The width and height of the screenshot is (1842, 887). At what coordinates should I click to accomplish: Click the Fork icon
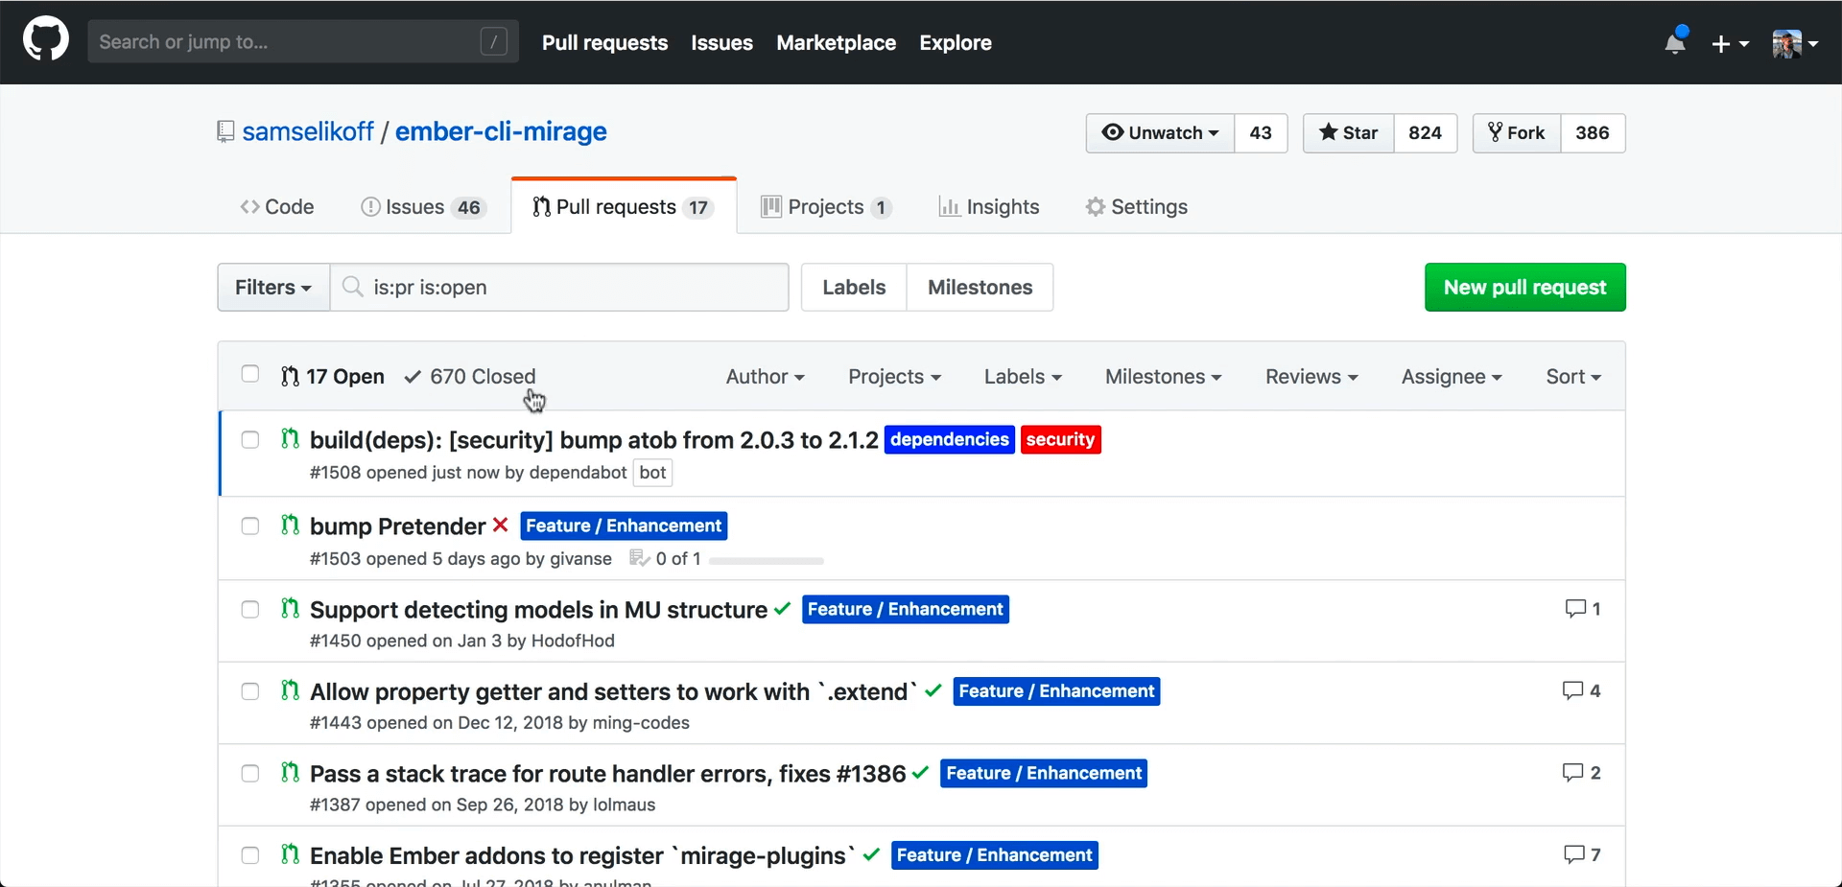1497,132
